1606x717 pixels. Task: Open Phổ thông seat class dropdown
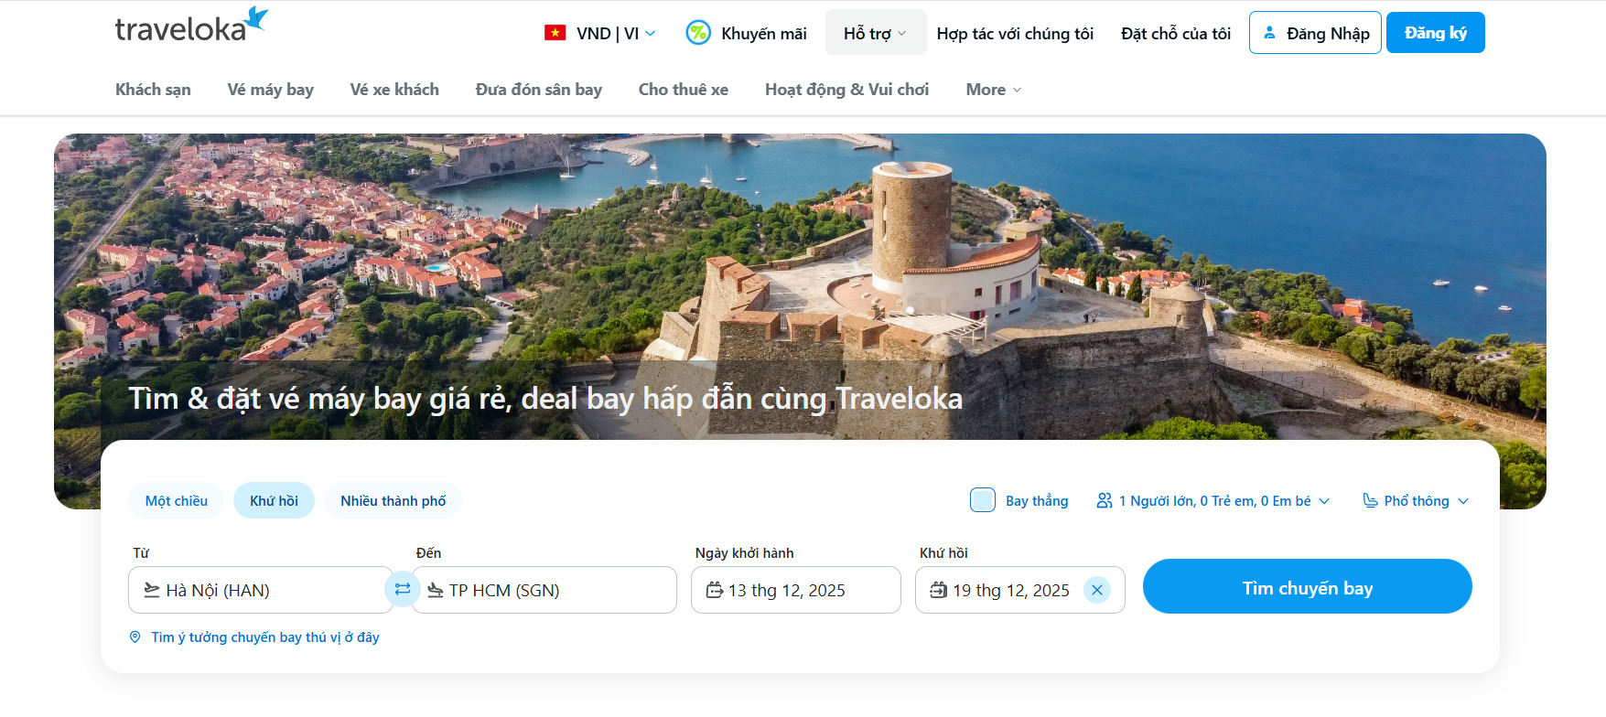(x=1416, y=500)
